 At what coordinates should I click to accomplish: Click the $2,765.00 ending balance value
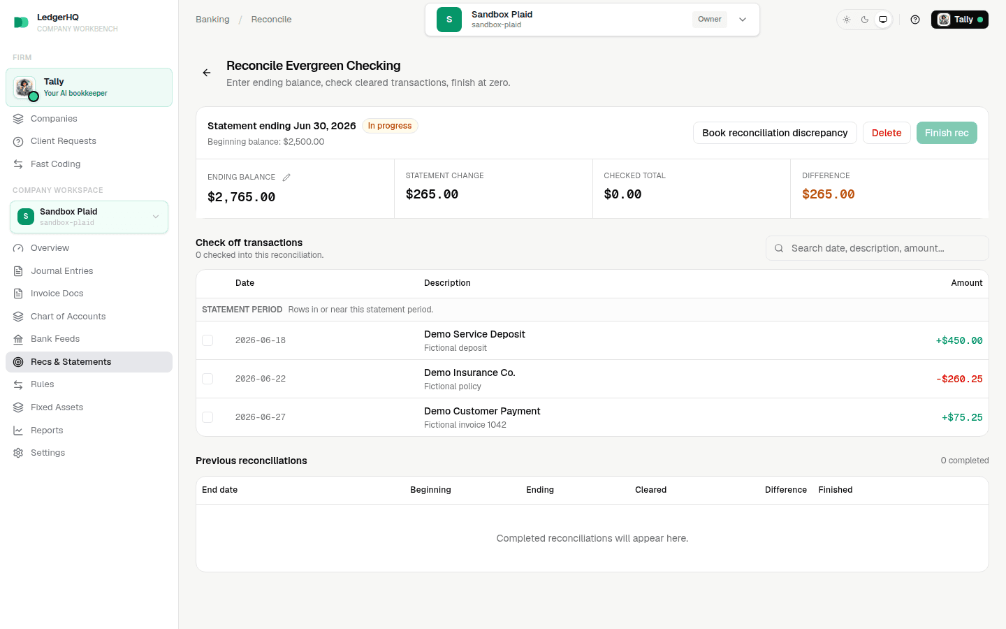pos(242,197)
